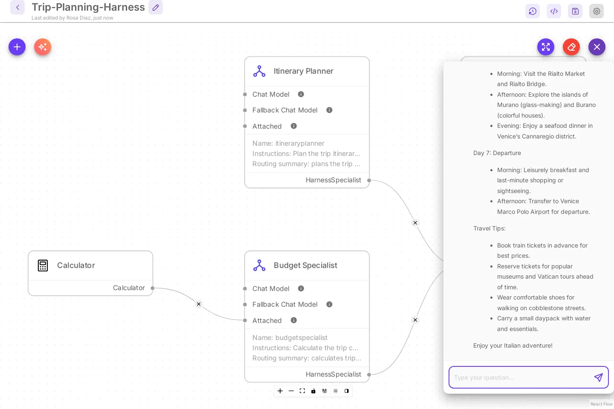The image size is (614, 409).
Task: Fit the canvas view to screen
Action: click(x=302, y=391)
